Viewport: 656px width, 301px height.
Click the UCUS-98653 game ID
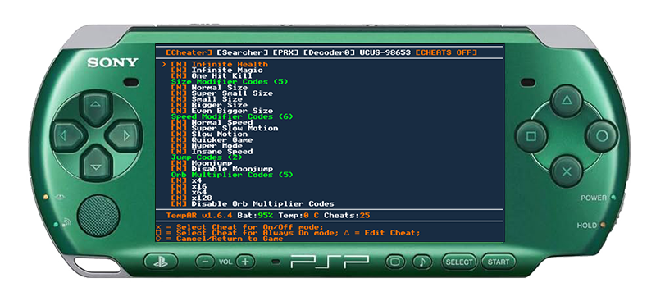[385, 52]
